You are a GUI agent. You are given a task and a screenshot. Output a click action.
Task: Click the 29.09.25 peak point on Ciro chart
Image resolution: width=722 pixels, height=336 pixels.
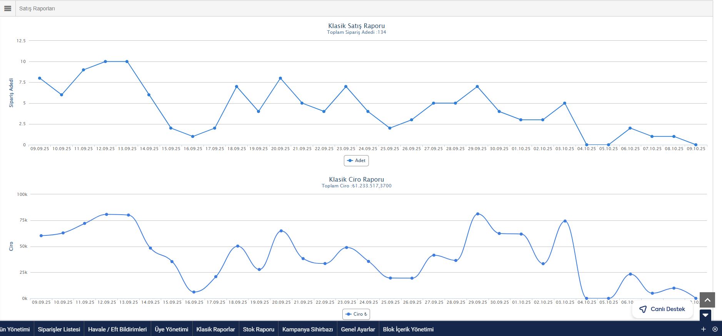coord(478,214)
